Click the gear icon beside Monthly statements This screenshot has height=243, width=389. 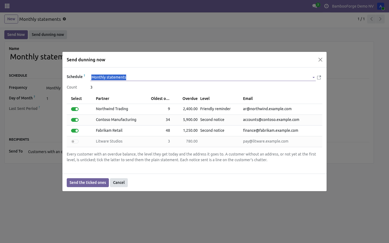click(64, 19)
